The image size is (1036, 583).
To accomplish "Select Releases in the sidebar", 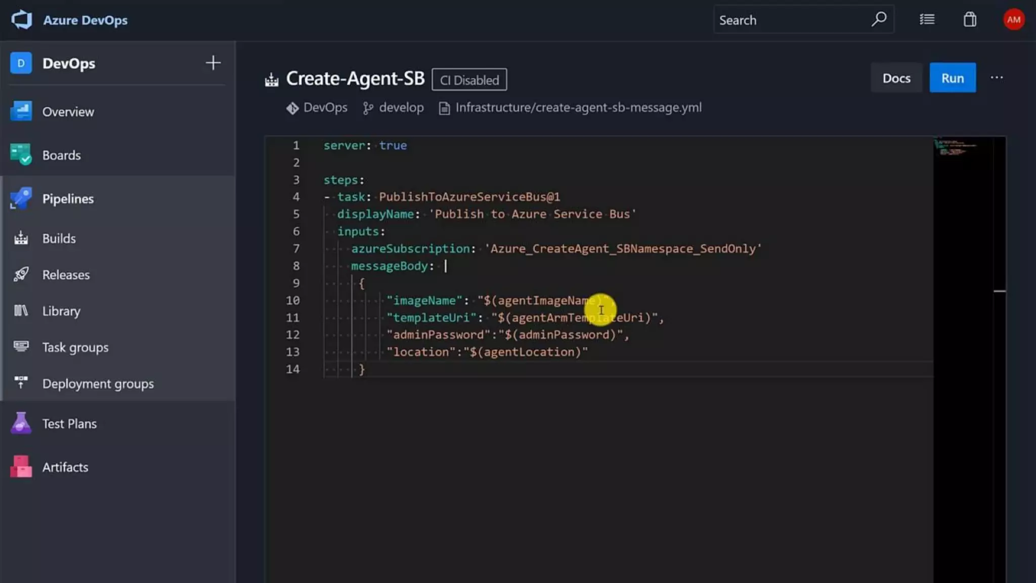I will coord(66,275).
